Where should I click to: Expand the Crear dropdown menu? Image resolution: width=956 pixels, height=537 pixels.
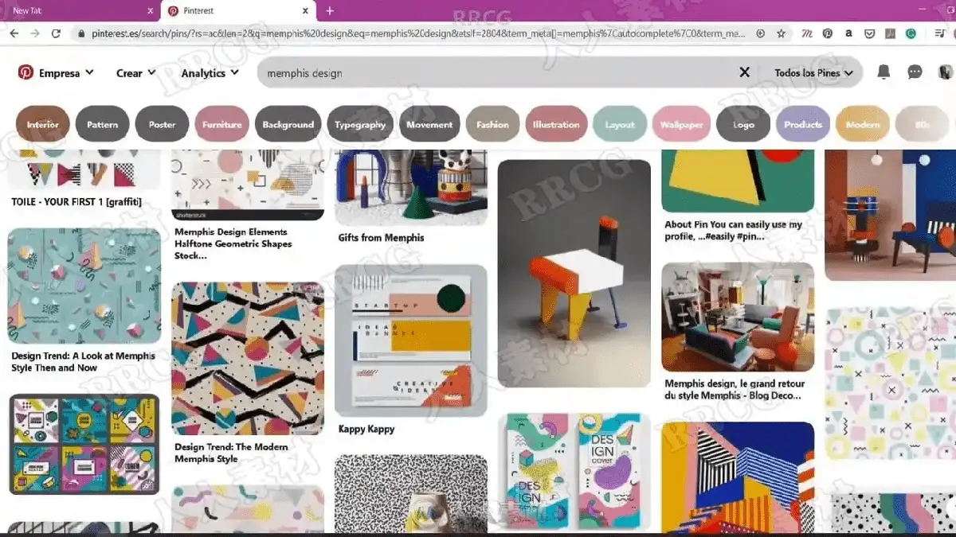[x=135, y=73]
